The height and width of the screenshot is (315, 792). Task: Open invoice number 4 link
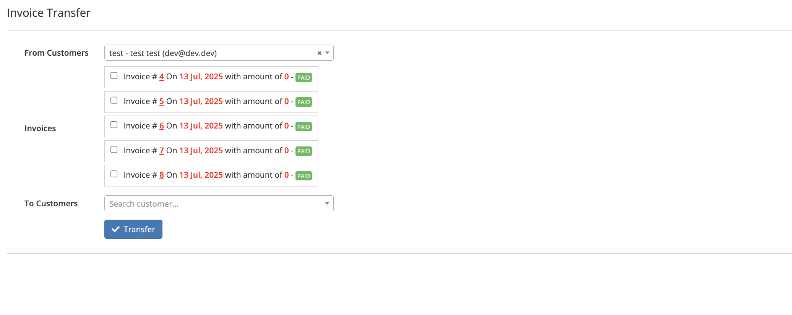pos(162,77)
